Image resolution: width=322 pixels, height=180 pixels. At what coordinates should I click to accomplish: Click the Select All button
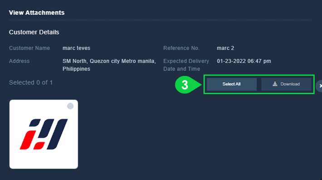[x=232, y=84]
